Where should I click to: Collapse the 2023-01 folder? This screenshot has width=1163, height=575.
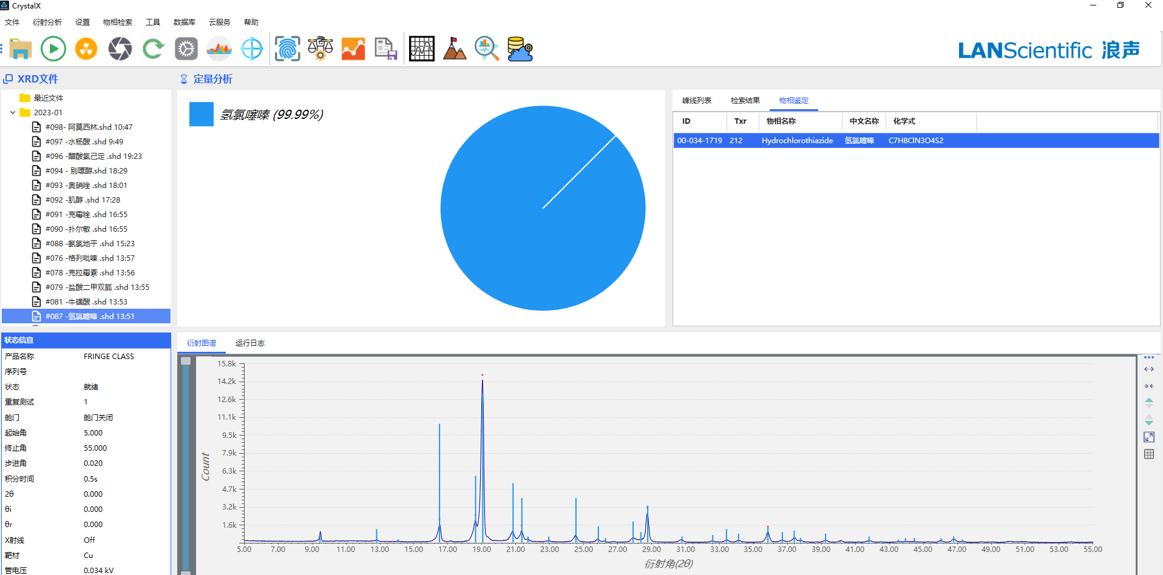pos(13,113)
